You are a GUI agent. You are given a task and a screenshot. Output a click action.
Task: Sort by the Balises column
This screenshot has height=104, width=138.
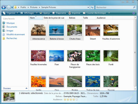pos(75,18)
